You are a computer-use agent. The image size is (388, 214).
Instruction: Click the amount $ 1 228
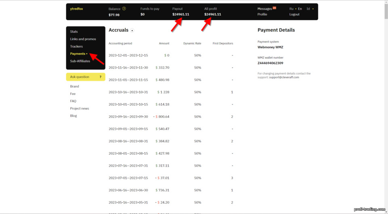point(163,92)
